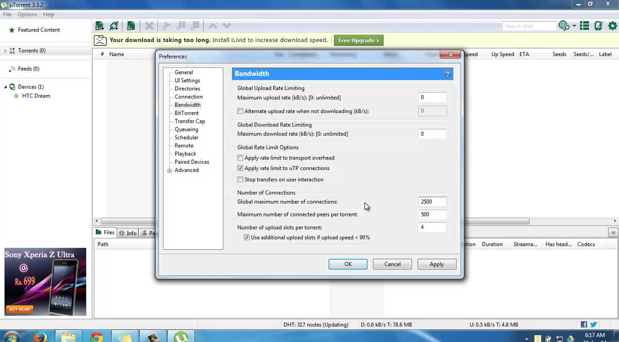Click the Twitter icon in status bar

click(593, 325)
